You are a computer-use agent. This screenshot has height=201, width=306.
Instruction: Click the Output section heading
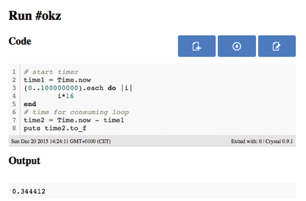tap(24, 161)
